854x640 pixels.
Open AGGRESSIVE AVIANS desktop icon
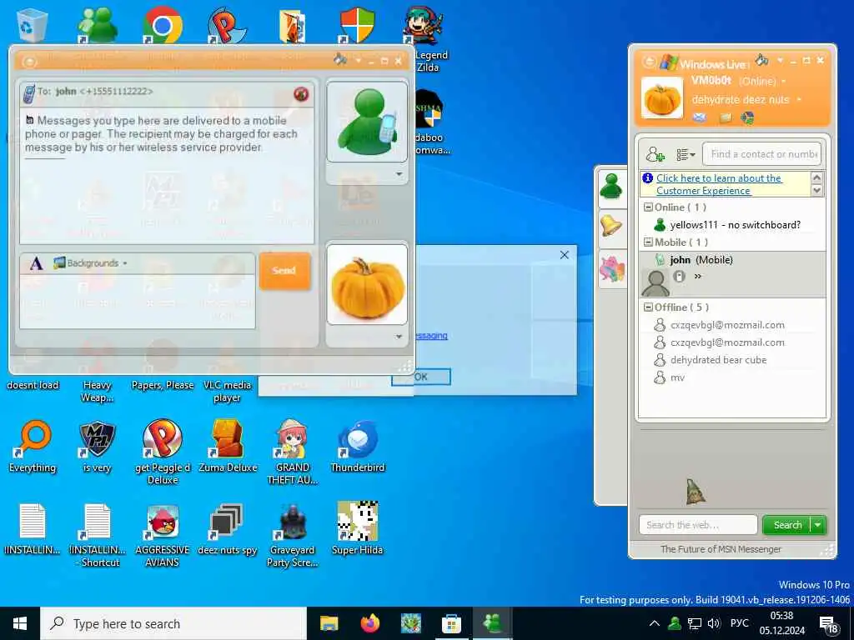tap(163, 534)
